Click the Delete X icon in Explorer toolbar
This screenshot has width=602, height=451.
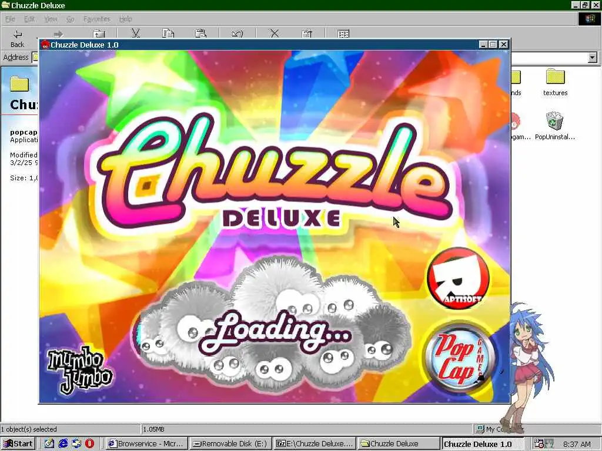tap(274, 33)
